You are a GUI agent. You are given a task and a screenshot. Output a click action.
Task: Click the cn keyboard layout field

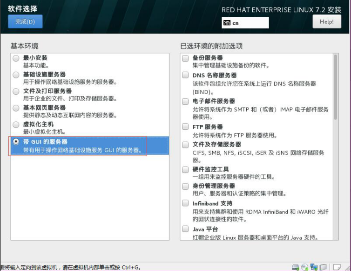[245, 23]
